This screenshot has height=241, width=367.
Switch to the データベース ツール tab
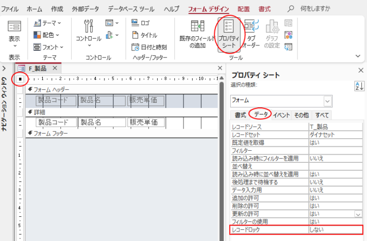coord(131,9)
